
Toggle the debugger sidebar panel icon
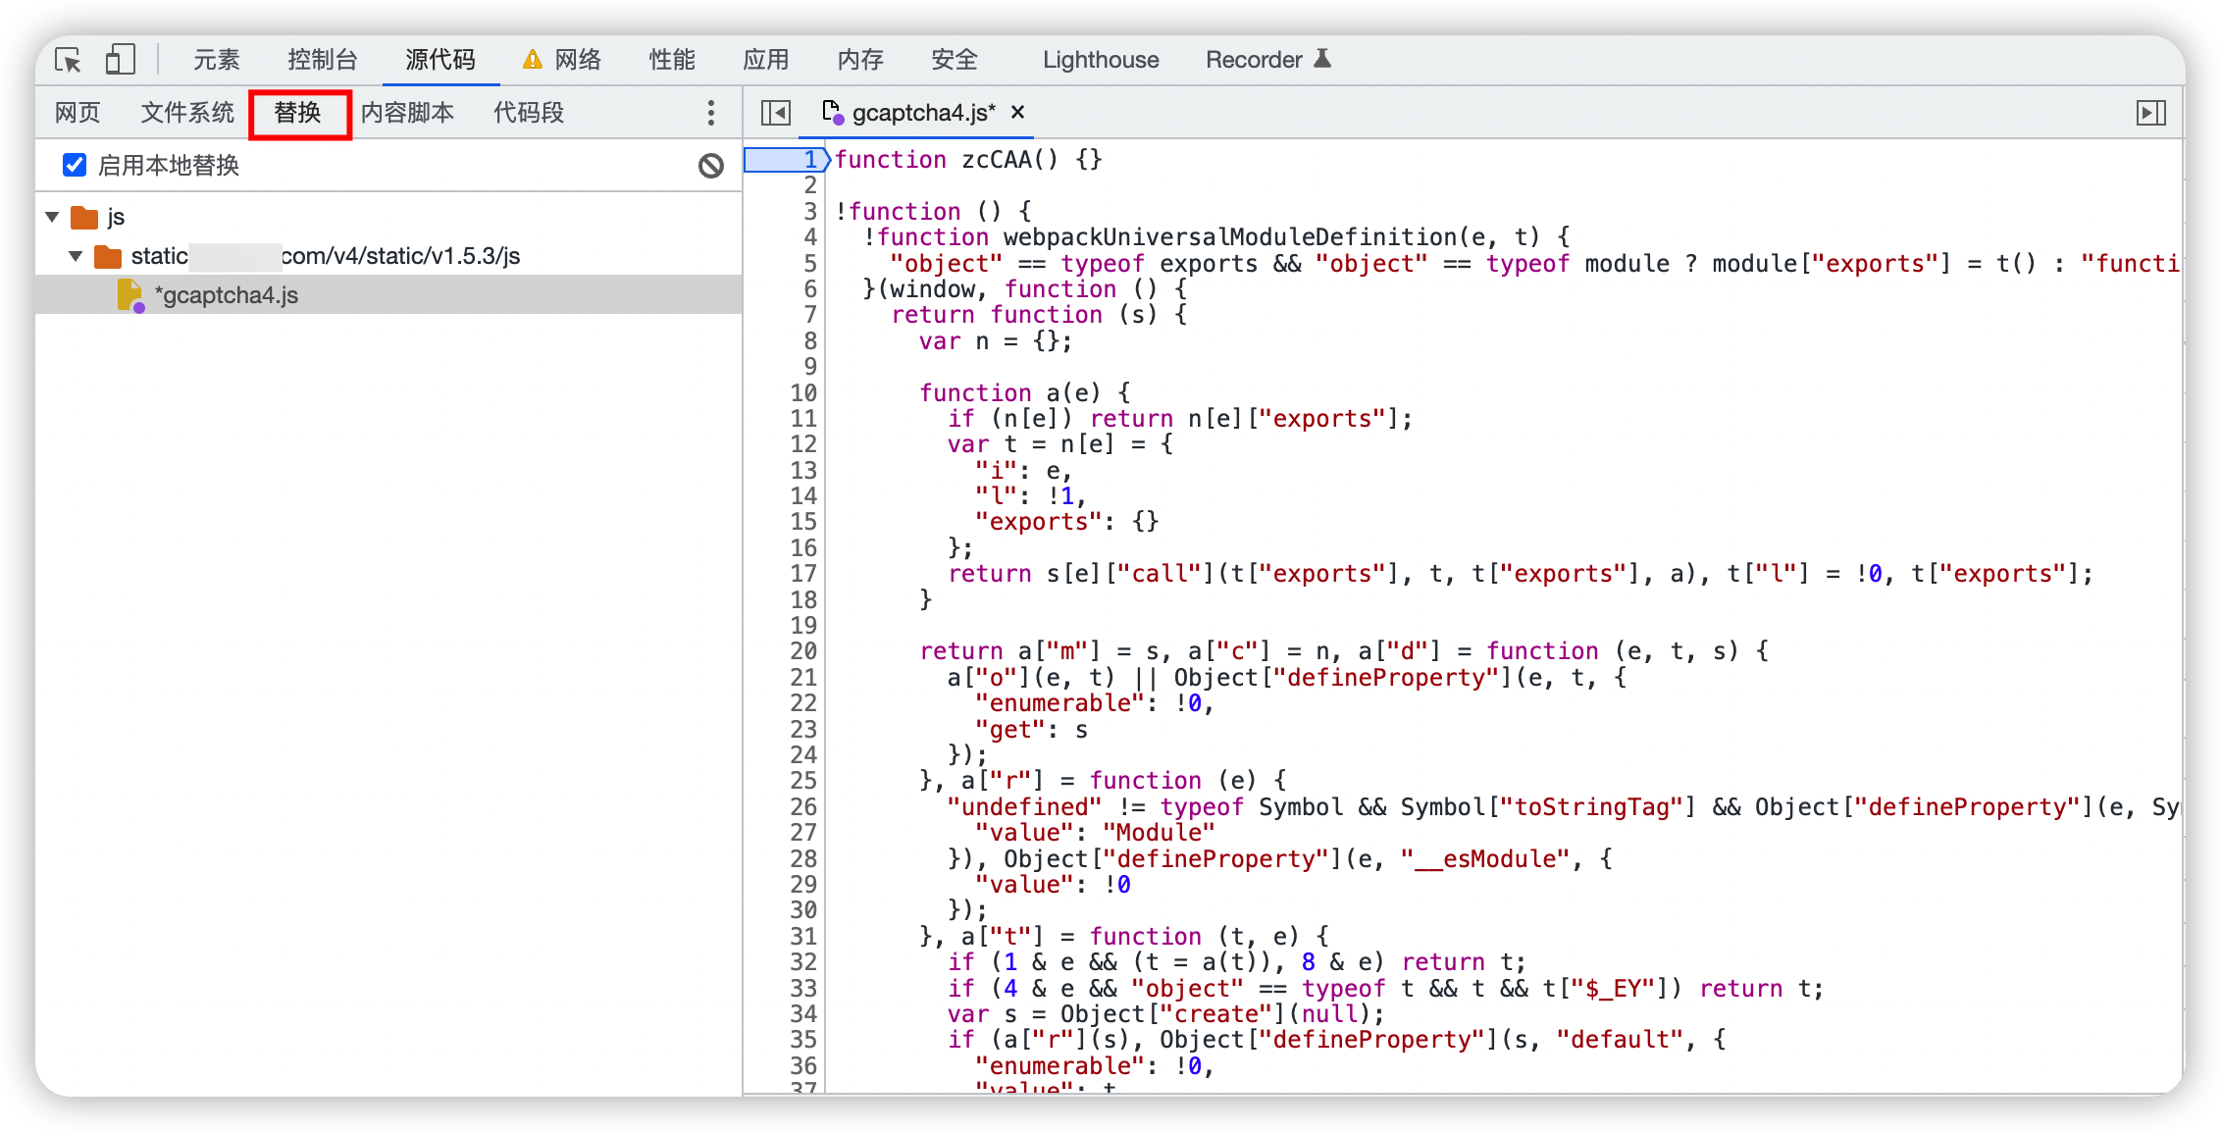[2150, 113]
